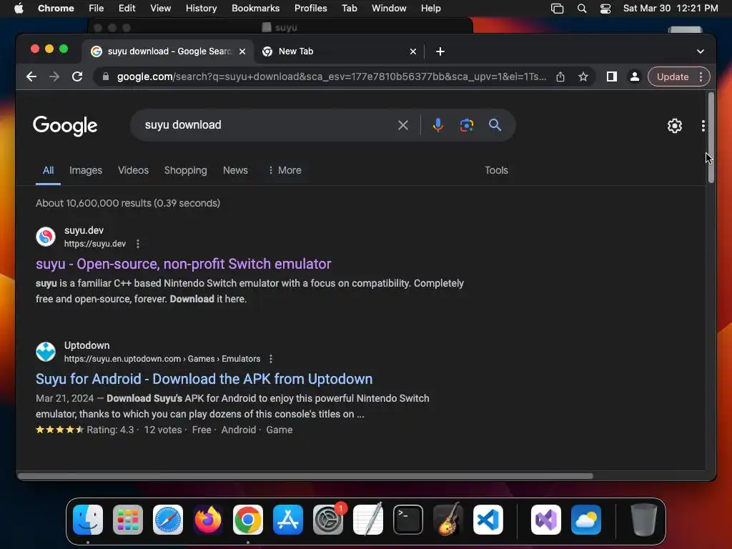Open the Chrome profile icon

point(635,76)
